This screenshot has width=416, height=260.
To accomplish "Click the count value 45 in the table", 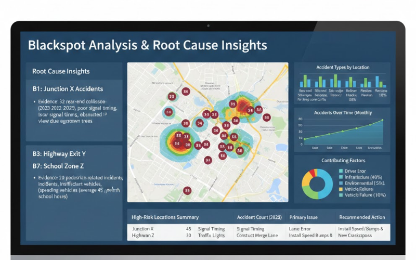I will click(188, 229).
